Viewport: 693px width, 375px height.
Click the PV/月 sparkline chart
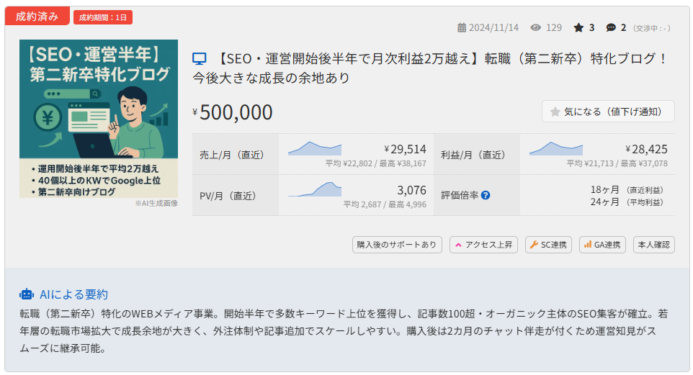(315, 189)
